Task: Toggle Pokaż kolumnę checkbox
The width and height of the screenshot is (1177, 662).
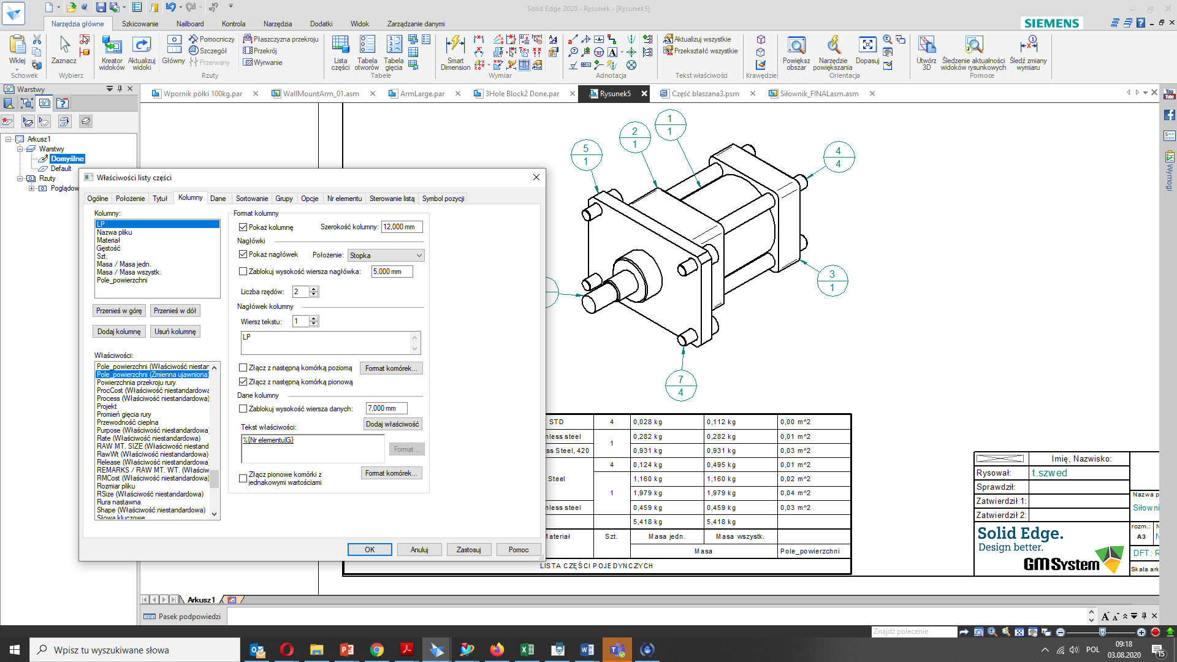Action: click(x=243, y=227)
